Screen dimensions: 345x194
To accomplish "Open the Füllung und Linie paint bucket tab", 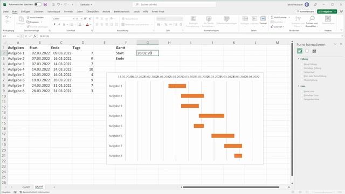I will pyautogui.click(x=300, y=51).
